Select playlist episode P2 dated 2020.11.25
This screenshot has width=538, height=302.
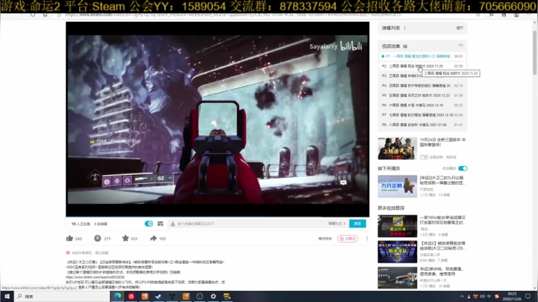[x=422, y=66]
